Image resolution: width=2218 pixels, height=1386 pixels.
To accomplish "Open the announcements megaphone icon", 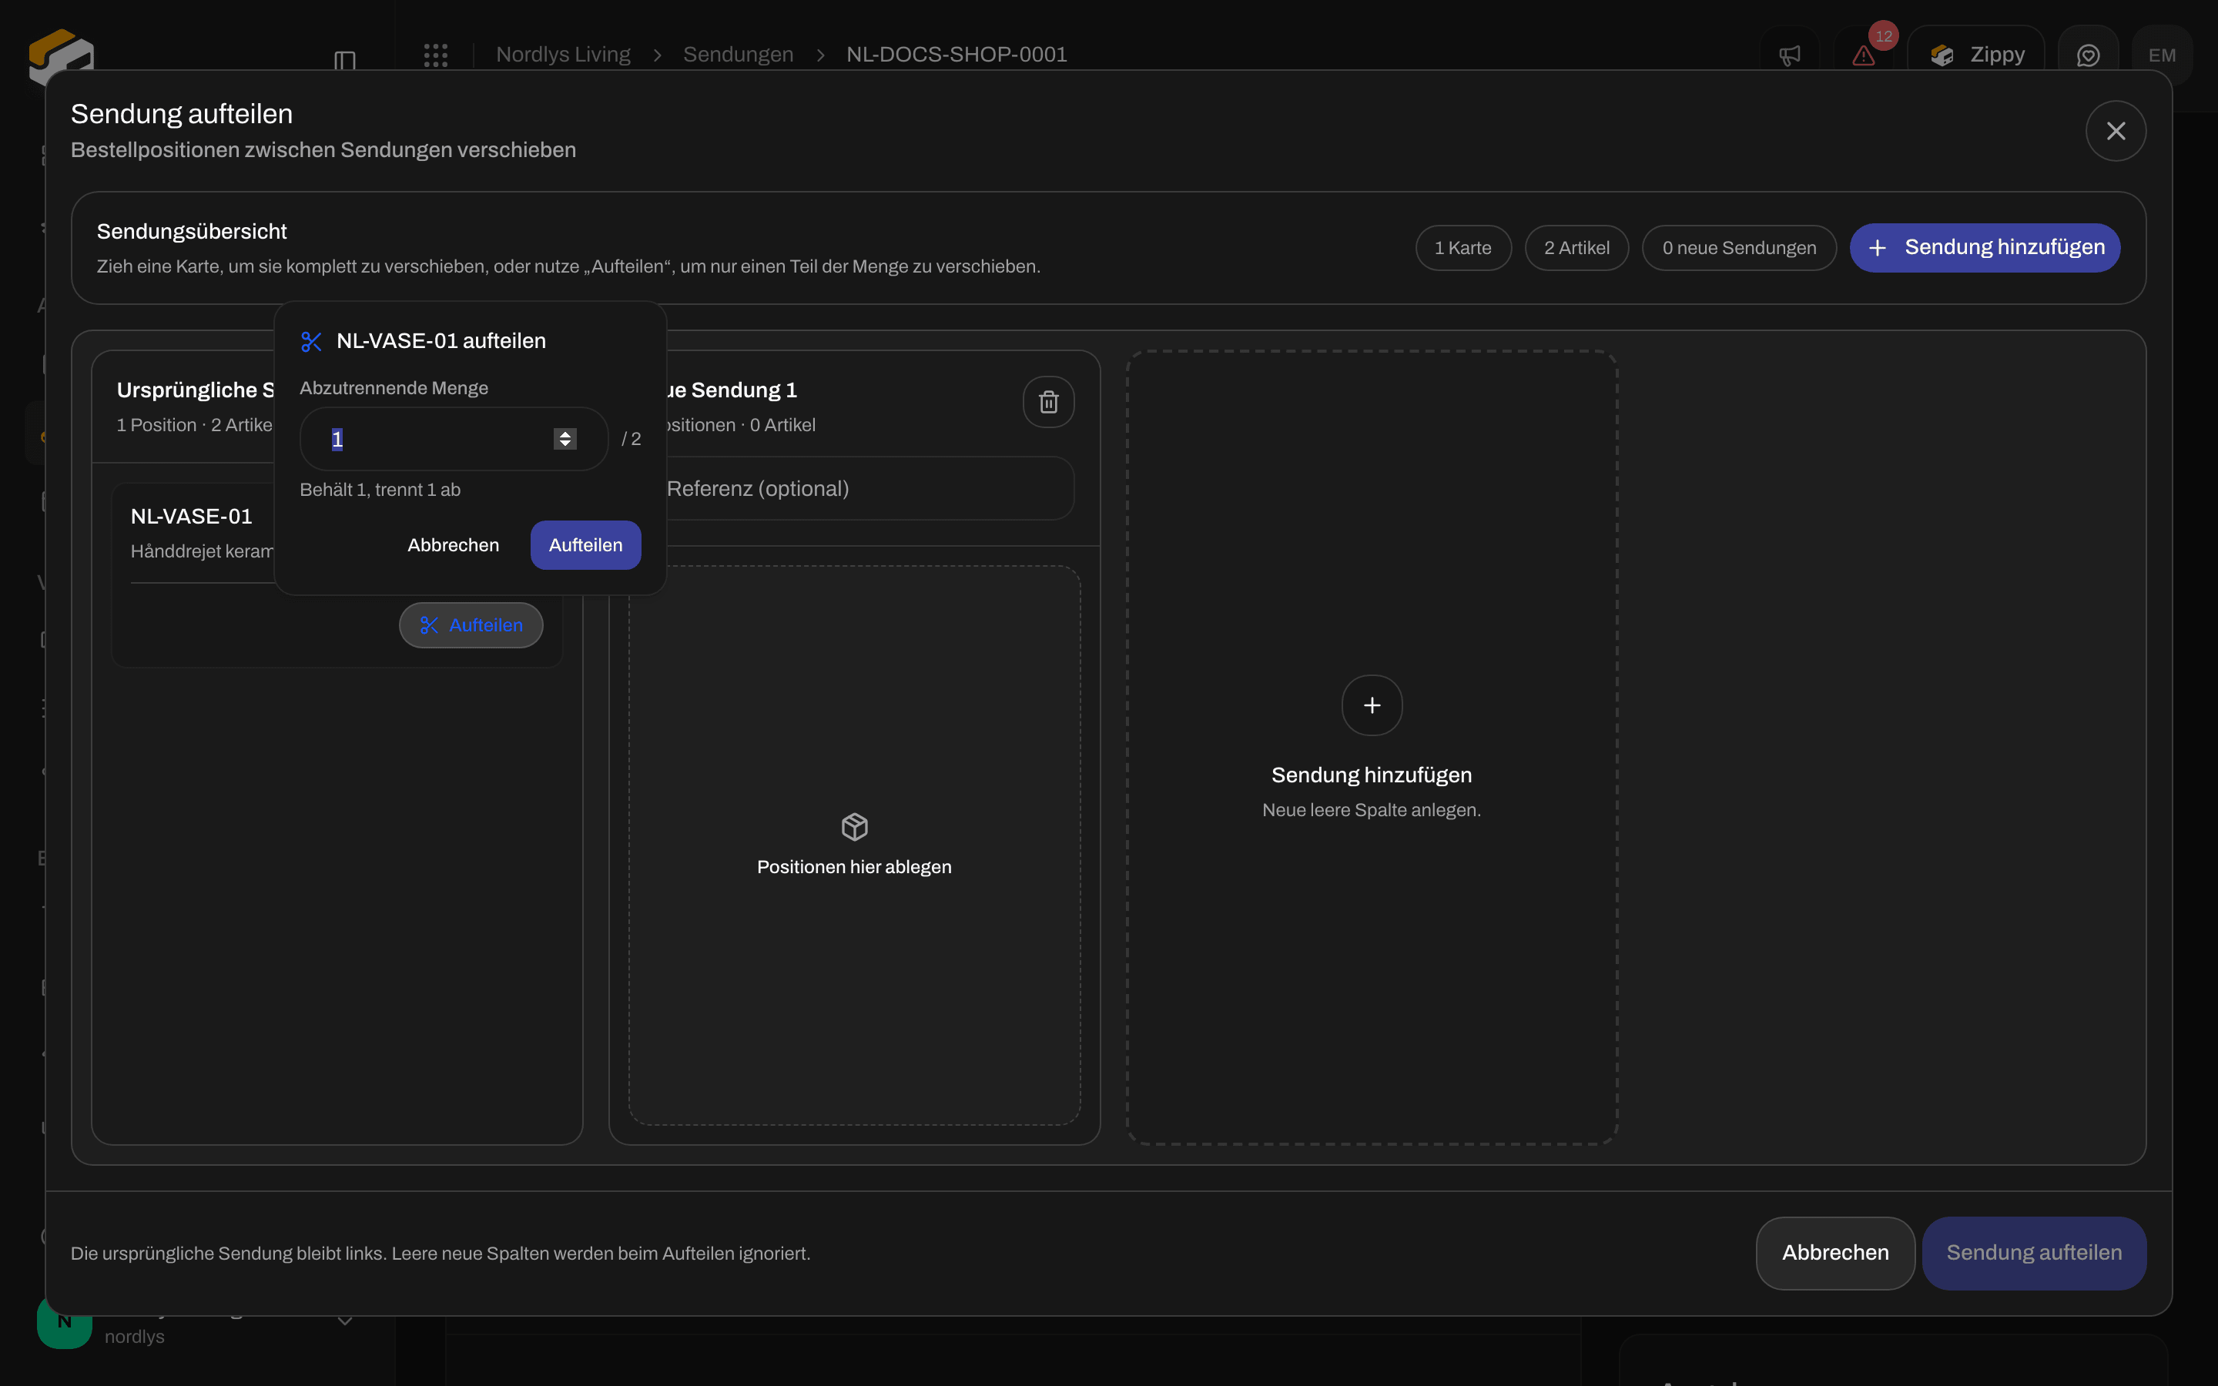I will 1789,55.
